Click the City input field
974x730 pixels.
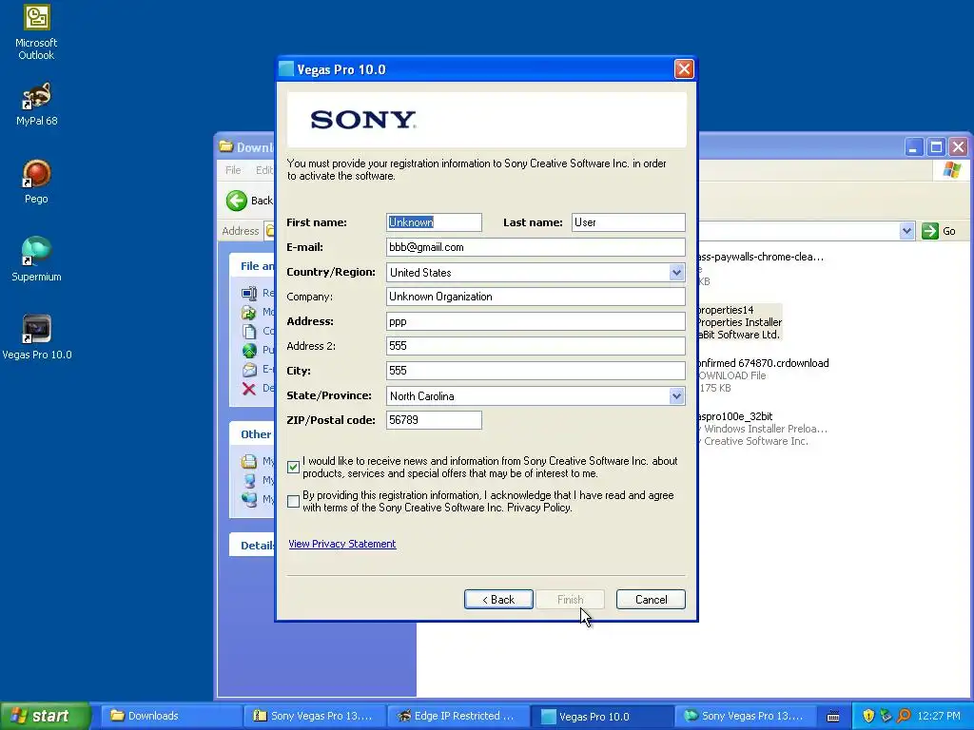536,371
